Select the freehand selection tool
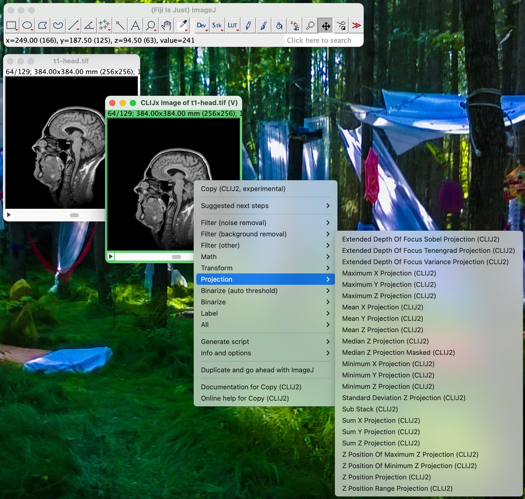525x499 pixels. click(x=58, y=25)
